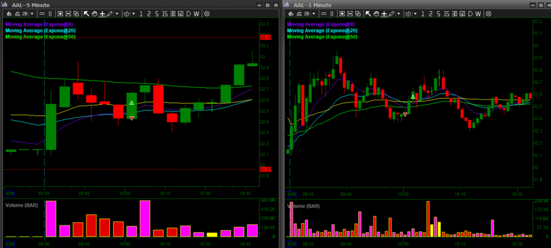
Task: Switch 5 Minute chart to 15 minute interval
Action: pos(163,13)
